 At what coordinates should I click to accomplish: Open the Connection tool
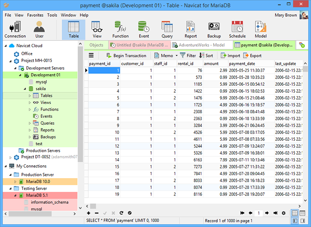click(x=15, y=30)
